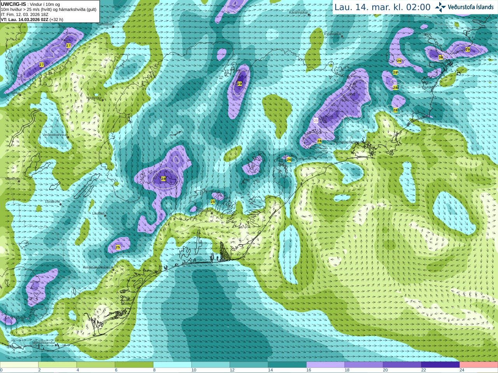
Task: Select the 22–24 m/s dark indigo swatch
Action: (441, 365)
